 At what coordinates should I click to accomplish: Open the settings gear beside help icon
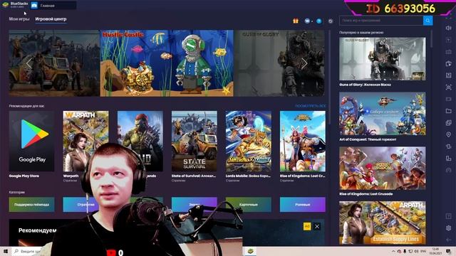click(331, 21)
